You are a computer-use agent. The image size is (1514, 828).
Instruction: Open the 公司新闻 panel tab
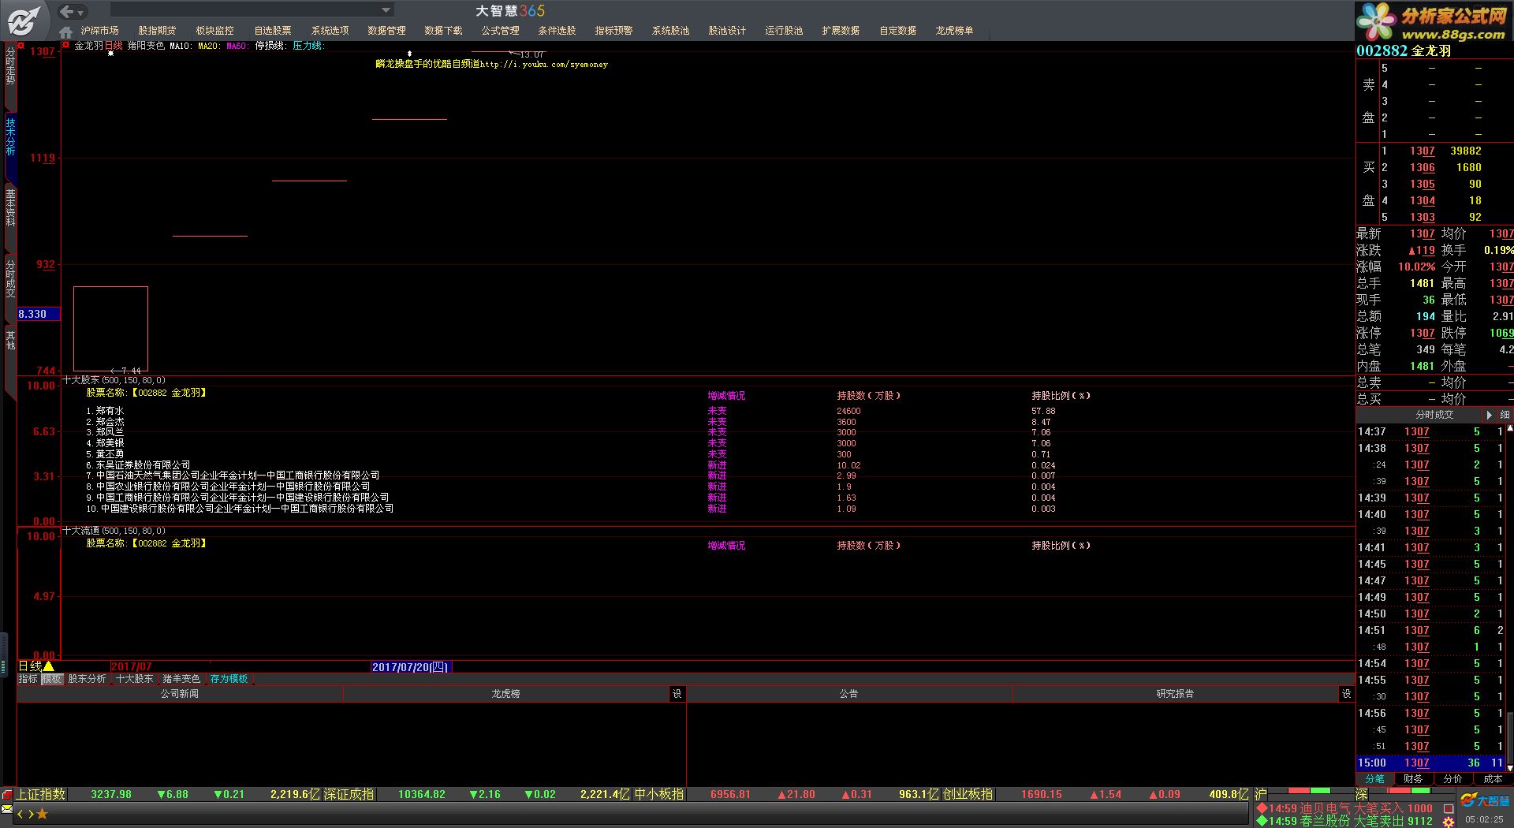180,694
